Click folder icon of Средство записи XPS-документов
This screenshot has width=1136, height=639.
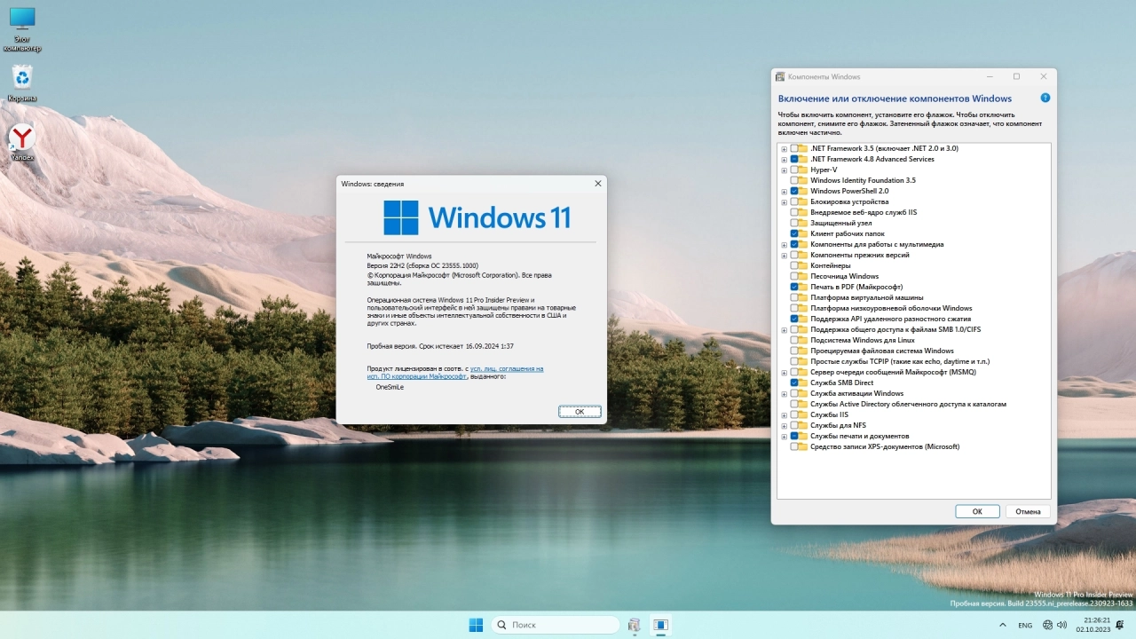pos(802,446)
